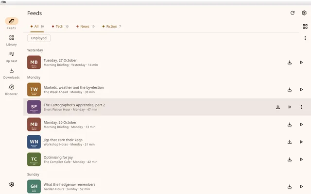Screen dimensions: 311x194
Task: Click the Yesterday section header
Action: (x=35, y=50)
